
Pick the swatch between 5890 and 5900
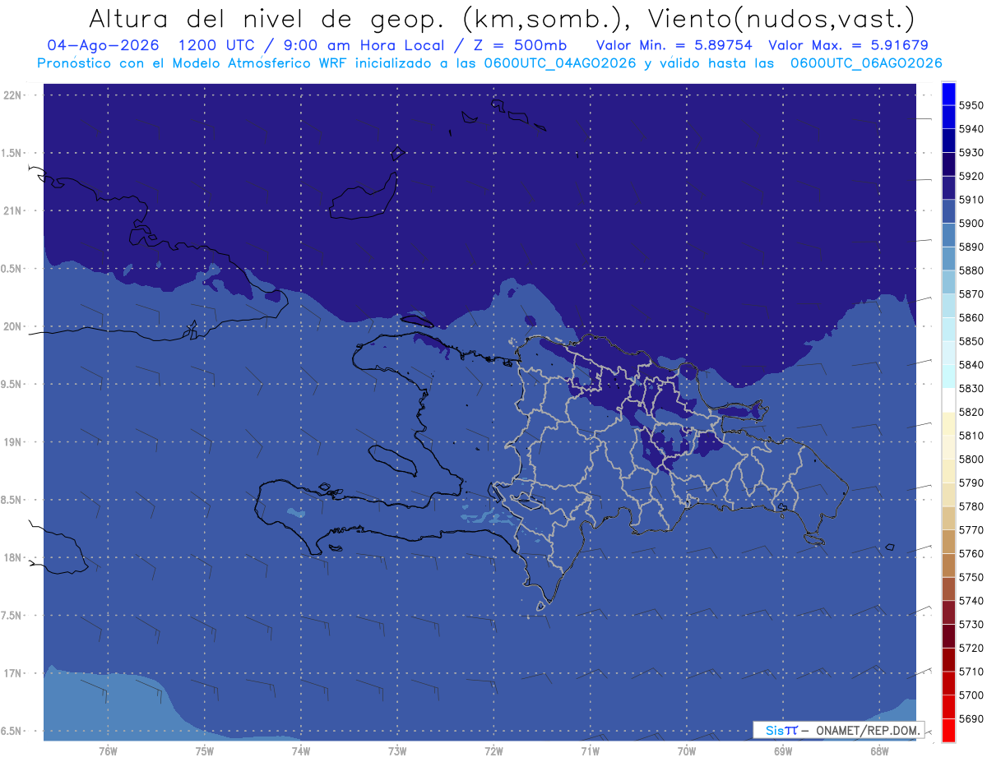[x=948, y=235]
